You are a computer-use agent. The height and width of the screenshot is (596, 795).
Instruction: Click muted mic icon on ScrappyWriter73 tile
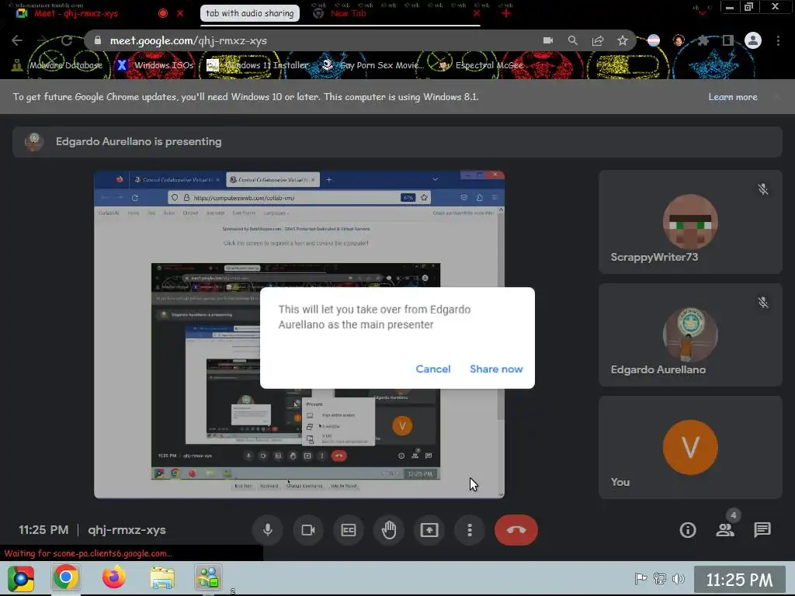point(762,189)
